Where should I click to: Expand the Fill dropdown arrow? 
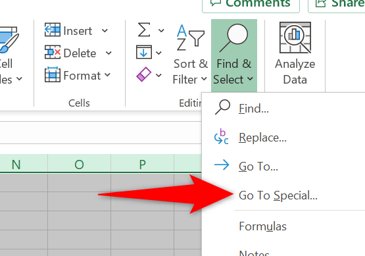(158, 53)
